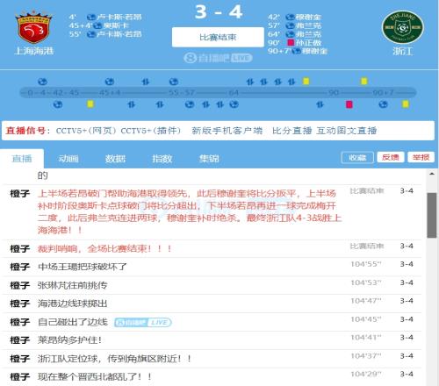Select the red card marker on the timeline
Viewport: 439px width, 386px height.
tap(349, 104)
